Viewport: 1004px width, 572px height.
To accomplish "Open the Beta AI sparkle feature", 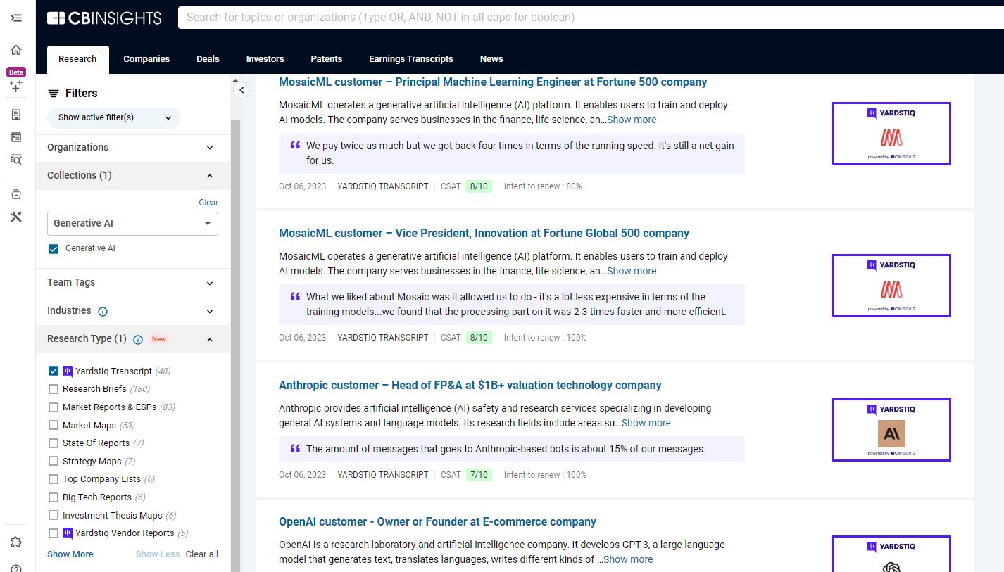I will [x=16, y=86].
